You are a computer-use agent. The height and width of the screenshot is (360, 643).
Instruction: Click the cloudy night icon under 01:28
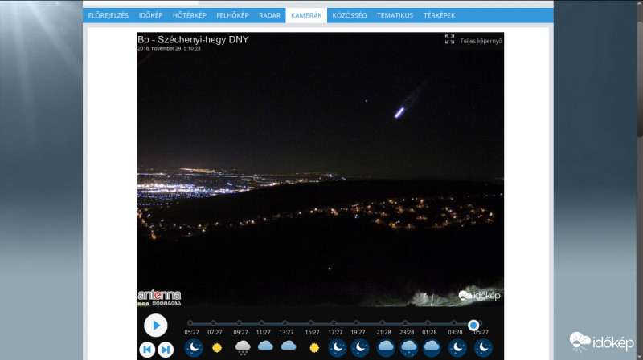point(432,348)
